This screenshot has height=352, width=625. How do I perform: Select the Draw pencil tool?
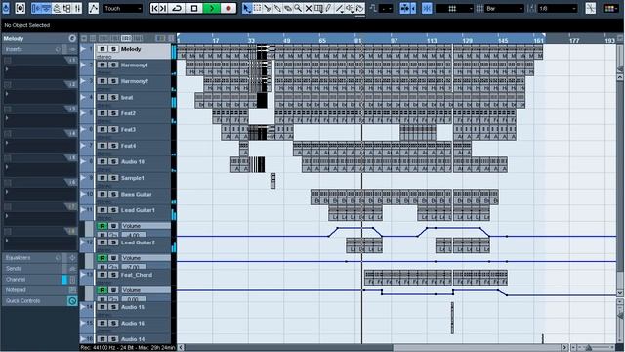(328, 8)
